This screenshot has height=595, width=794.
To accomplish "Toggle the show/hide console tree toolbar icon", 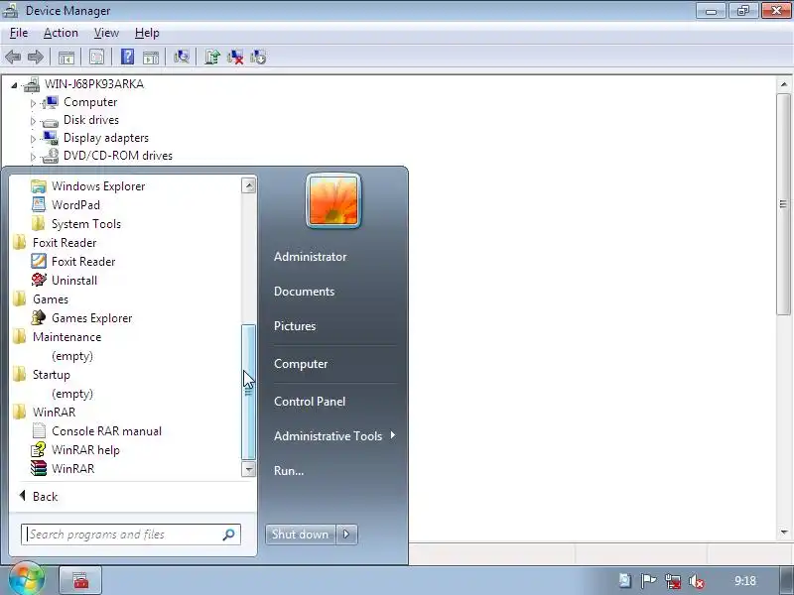I will point(66,58).
